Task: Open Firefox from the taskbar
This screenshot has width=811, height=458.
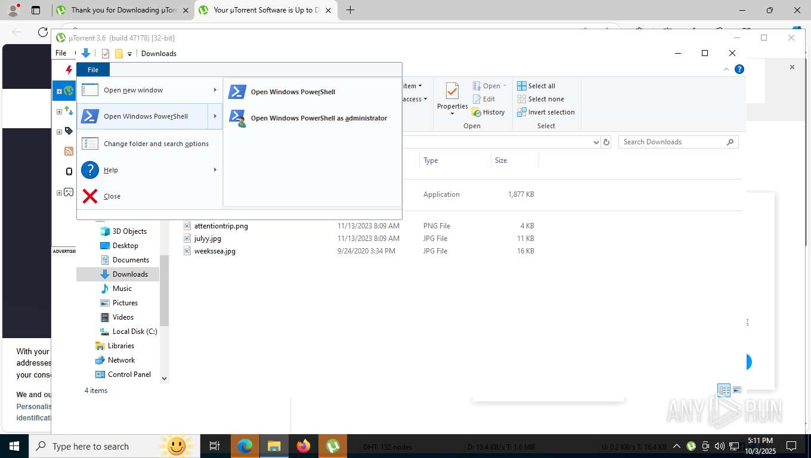Action: click(304, 446)
